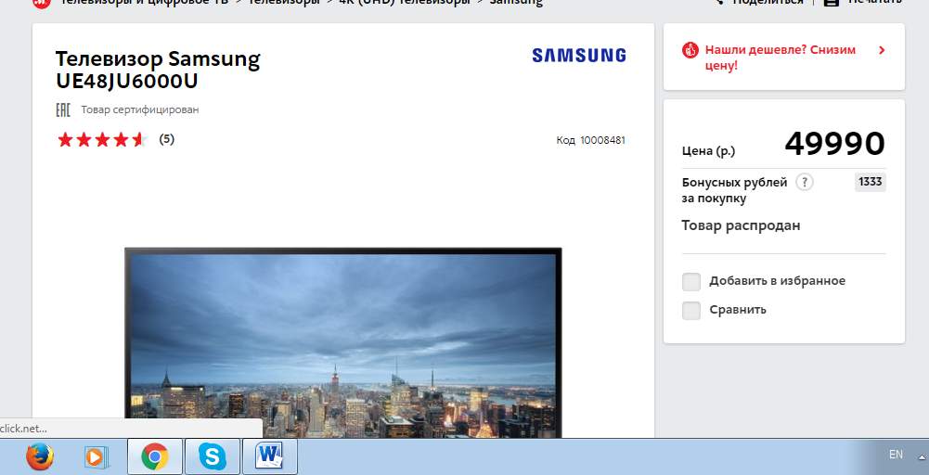929x475 pixels.
Task: Click the red price-drop percent icon
Action: pos(690,50)
